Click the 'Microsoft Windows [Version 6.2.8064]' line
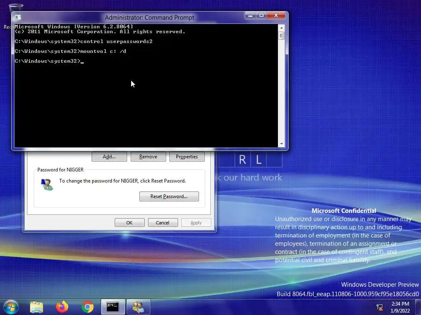421x315 pixels. point(74,27)
